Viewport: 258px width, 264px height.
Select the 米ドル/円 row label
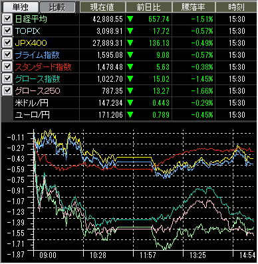[x=31, y=103]
